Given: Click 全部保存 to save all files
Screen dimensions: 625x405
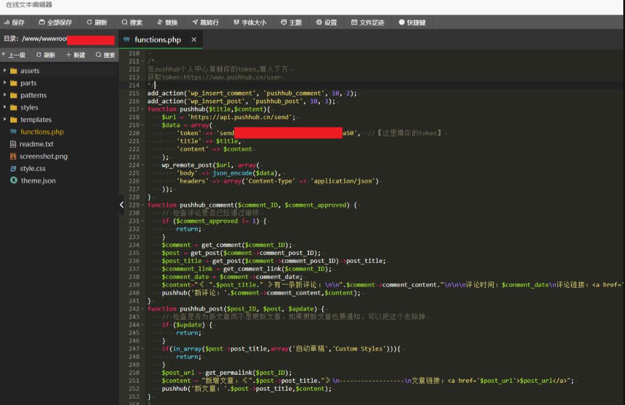Looking at the screenshot, I should [x=56, y=22].
